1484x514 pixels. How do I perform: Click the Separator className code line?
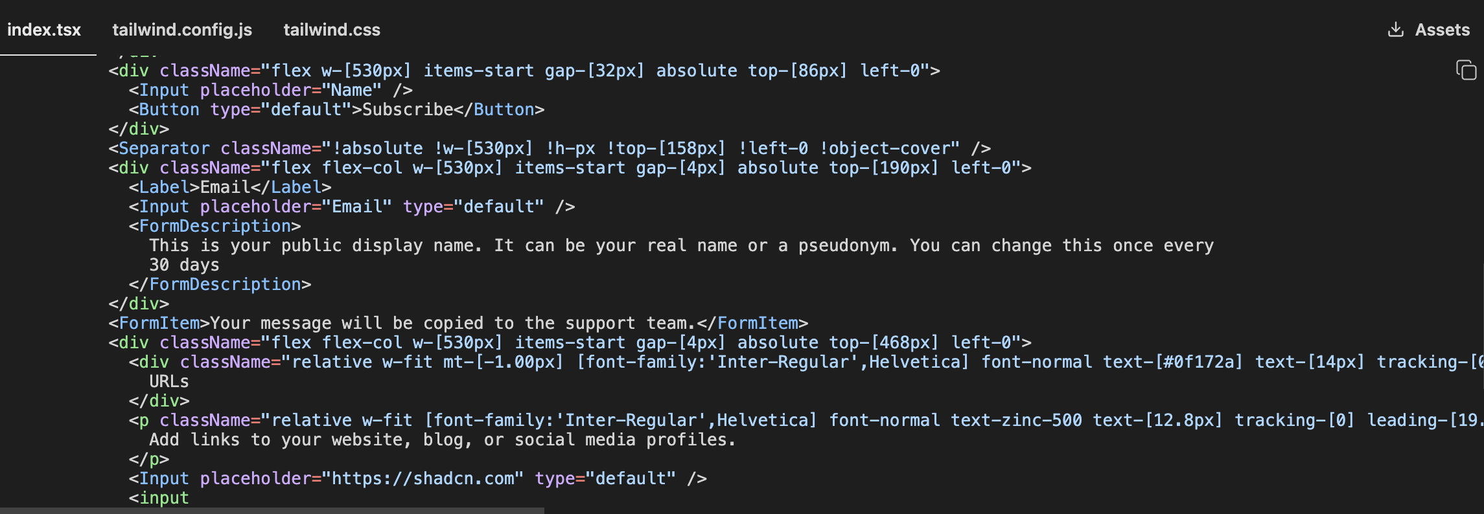[x=550, y=148]
